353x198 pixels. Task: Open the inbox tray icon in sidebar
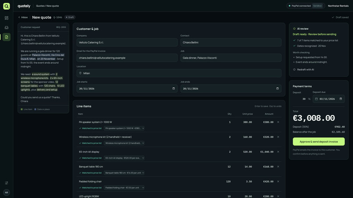[7, 28]
